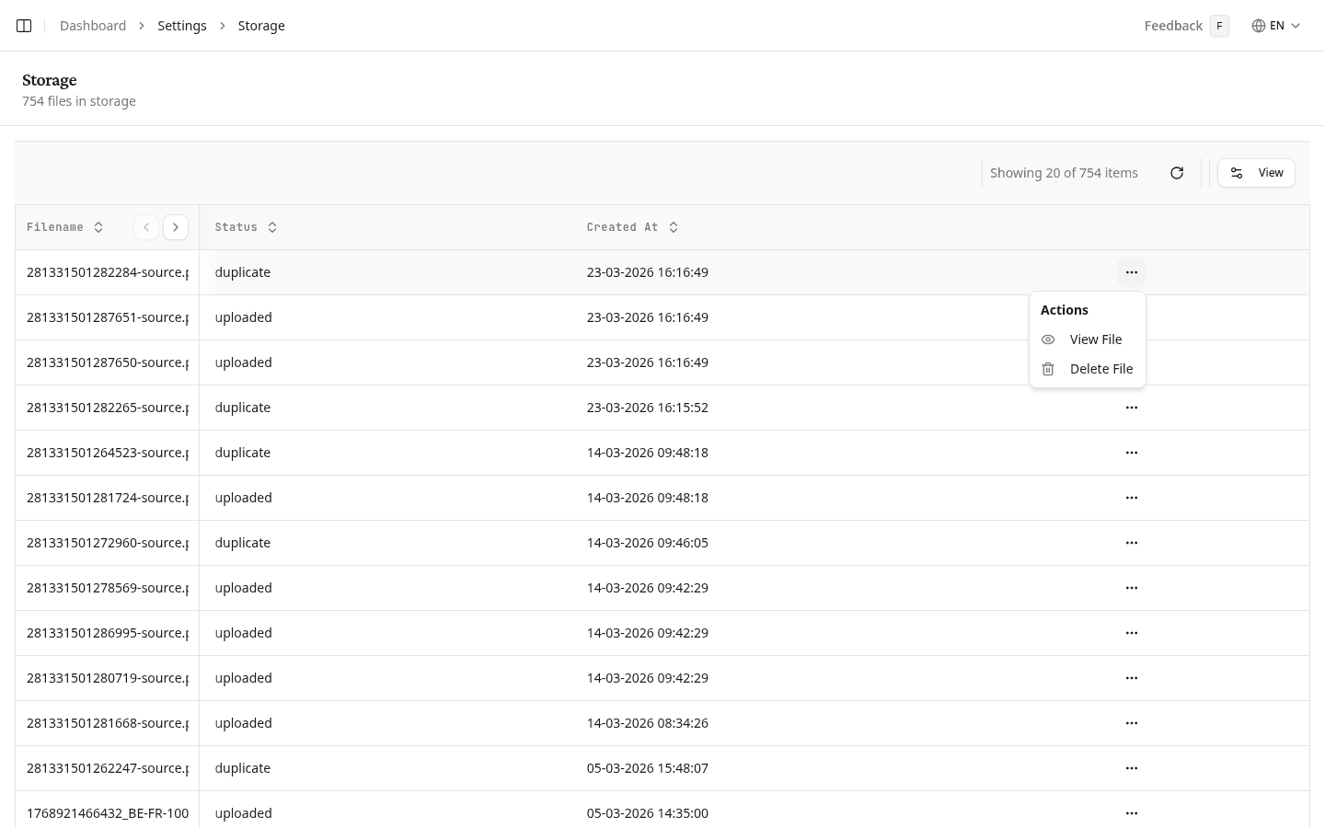Image resolution: width=1325 pixels, height=828 pixels.
Task: Select View File from Actions menu
Action: 1088,339
